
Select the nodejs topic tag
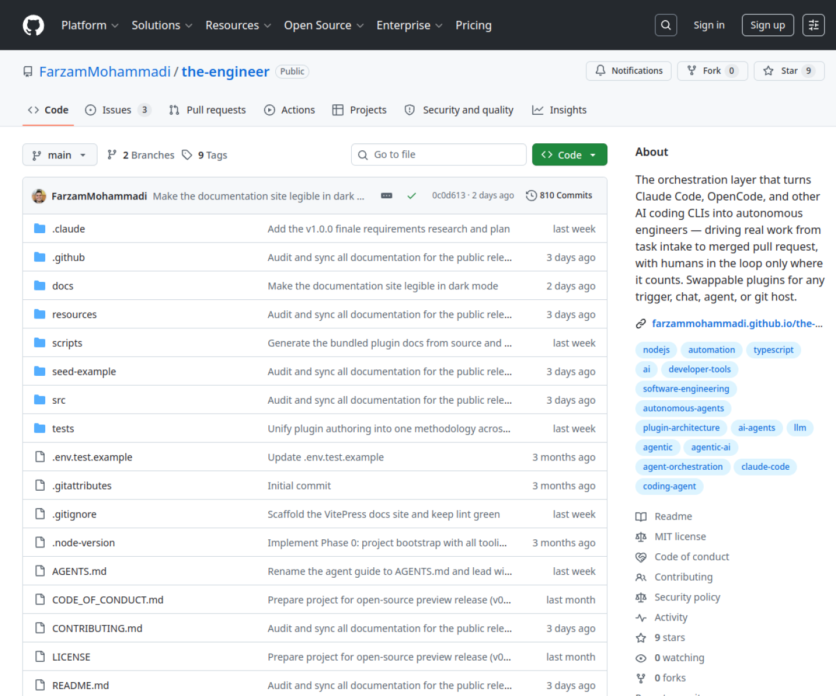coord(656,350)
